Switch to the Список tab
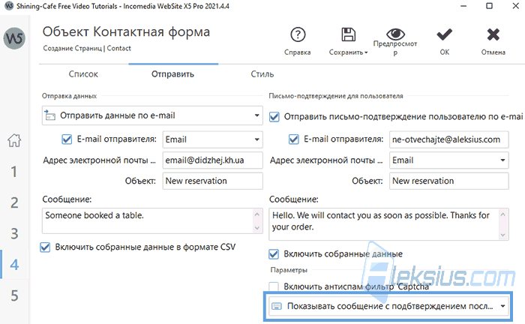This screenshot has height=324, width=525. point(83,74)
